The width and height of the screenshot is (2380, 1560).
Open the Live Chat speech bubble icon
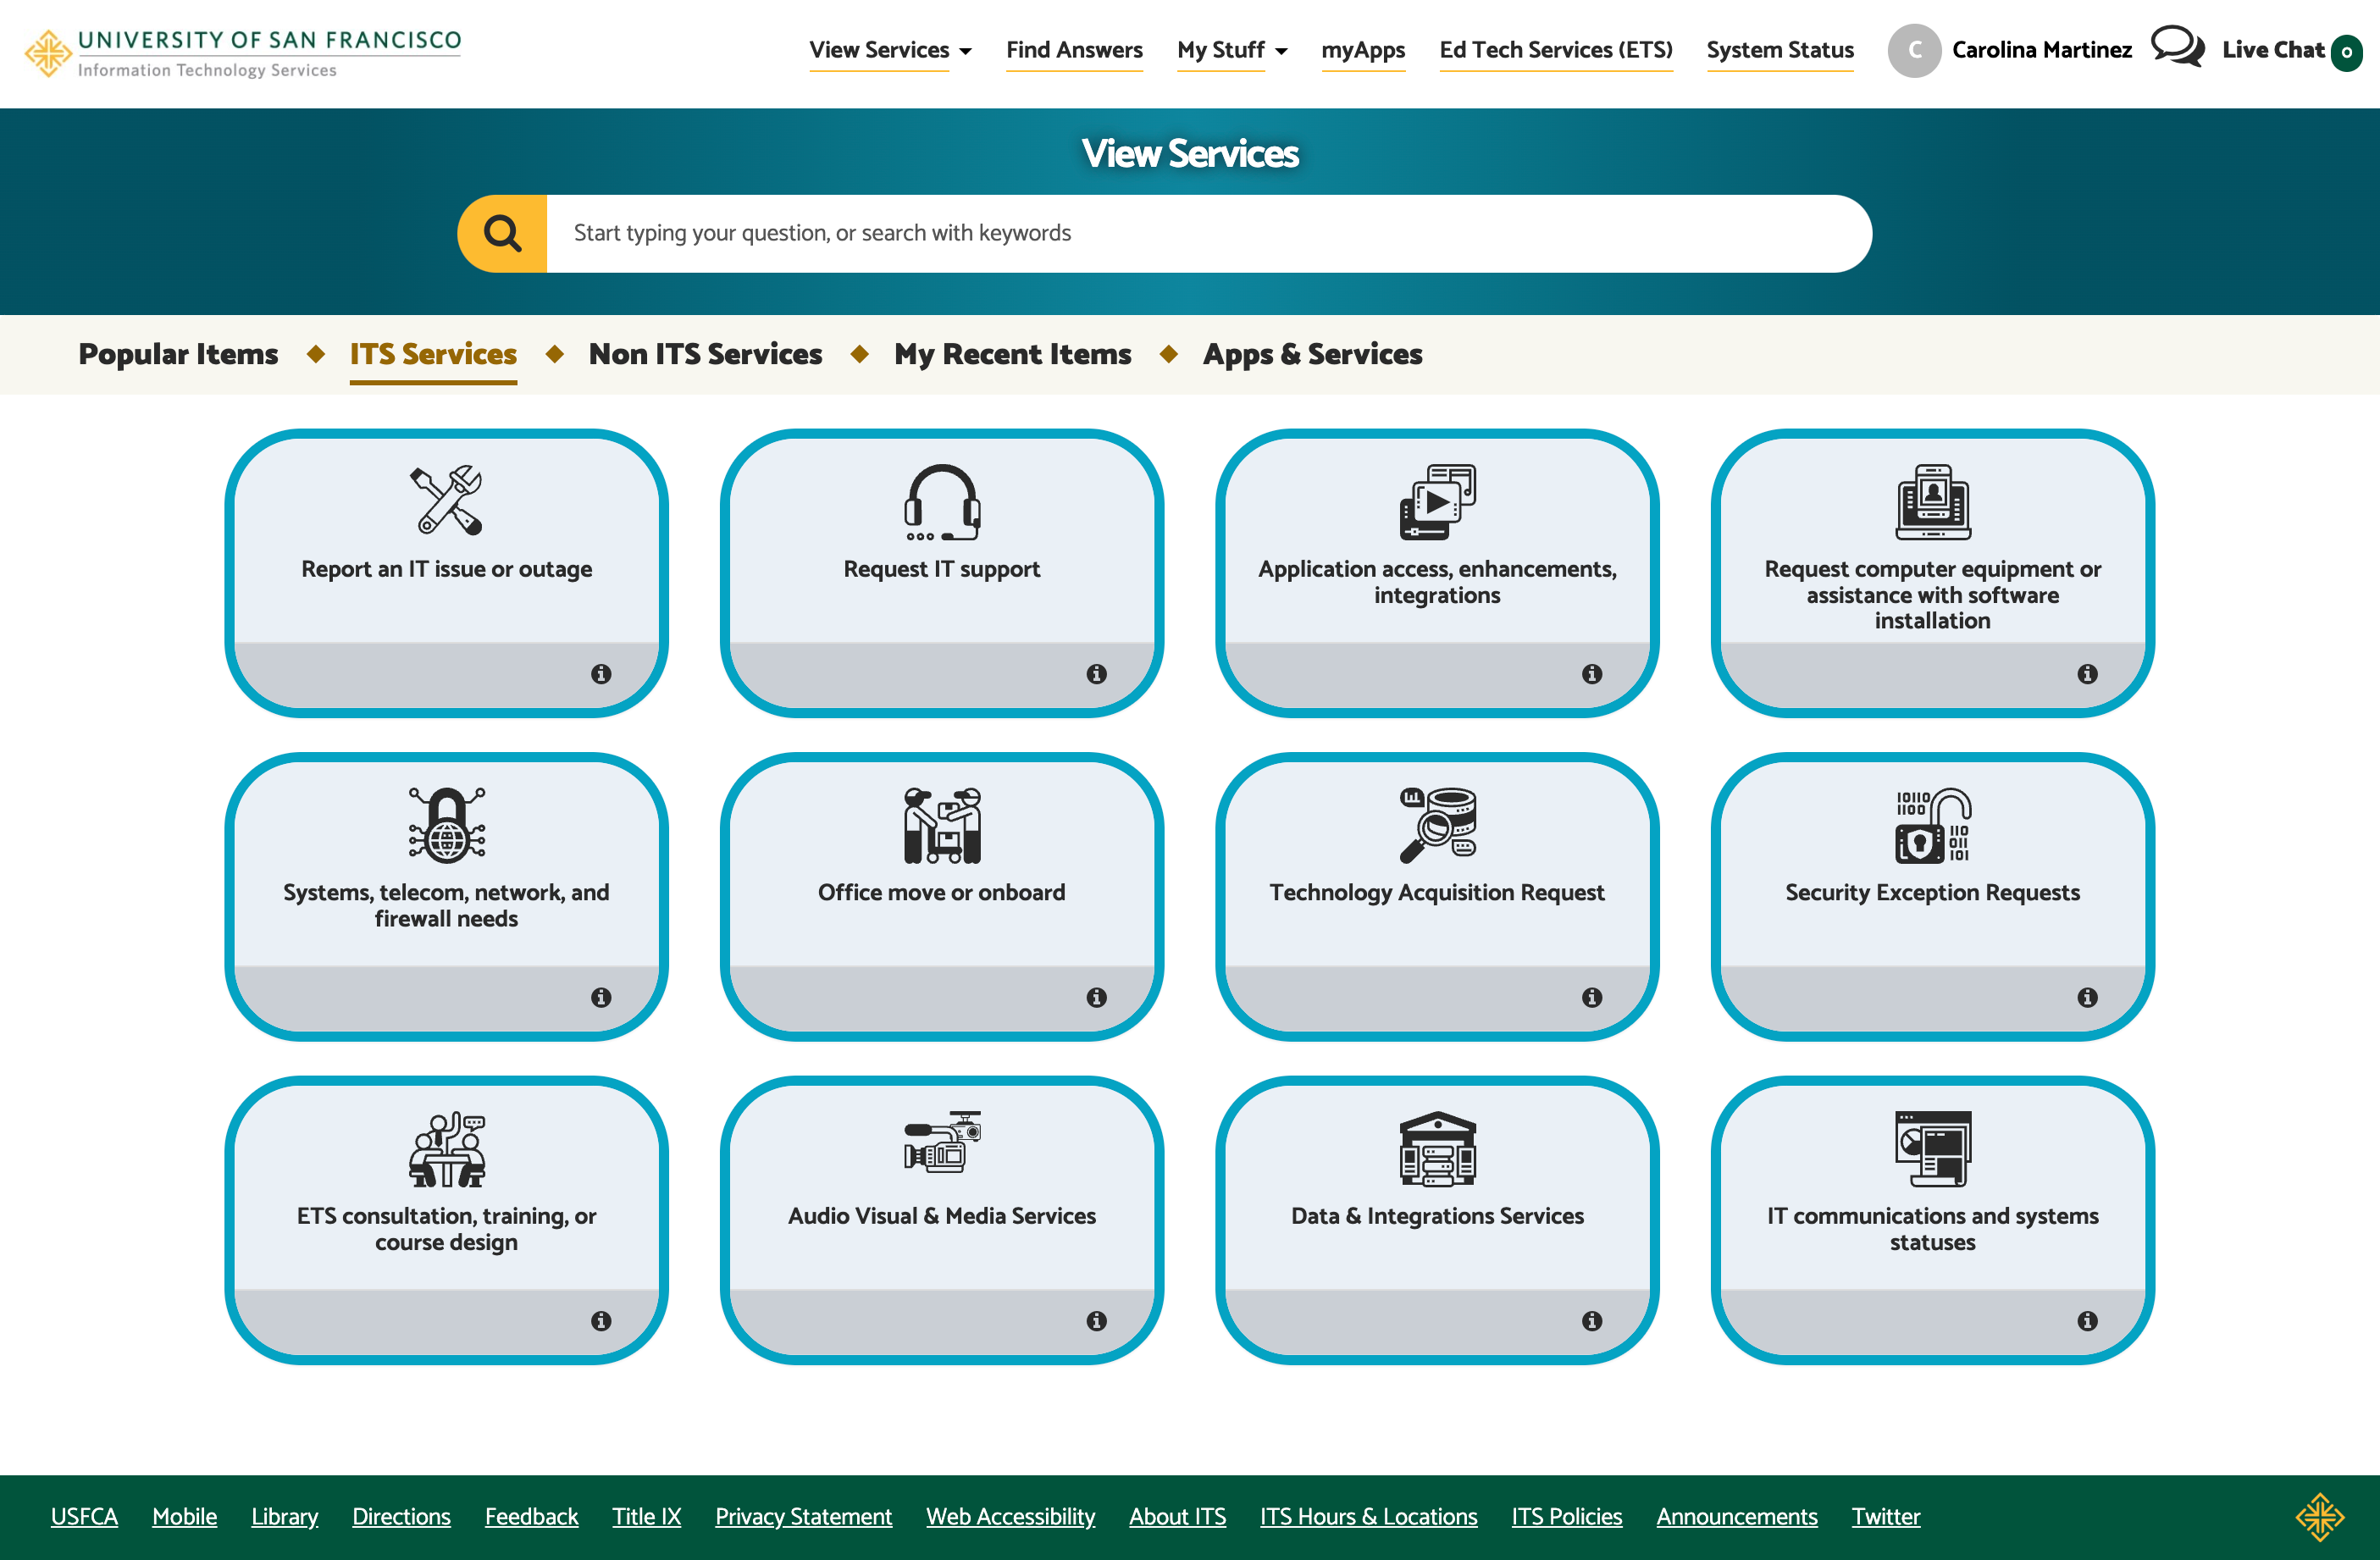pyautogui.click(x=2177, y=46)
